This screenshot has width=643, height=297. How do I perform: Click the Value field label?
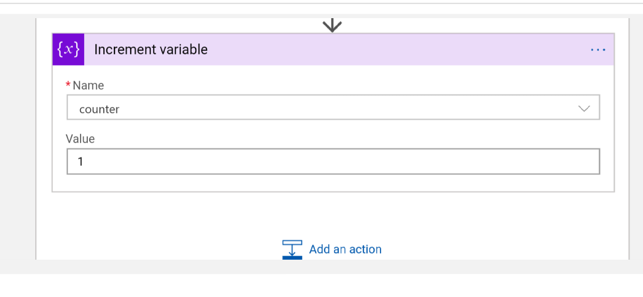80,139
